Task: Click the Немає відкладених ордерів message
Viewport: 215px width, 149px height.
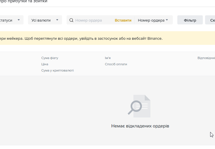Action: [140, 126]
